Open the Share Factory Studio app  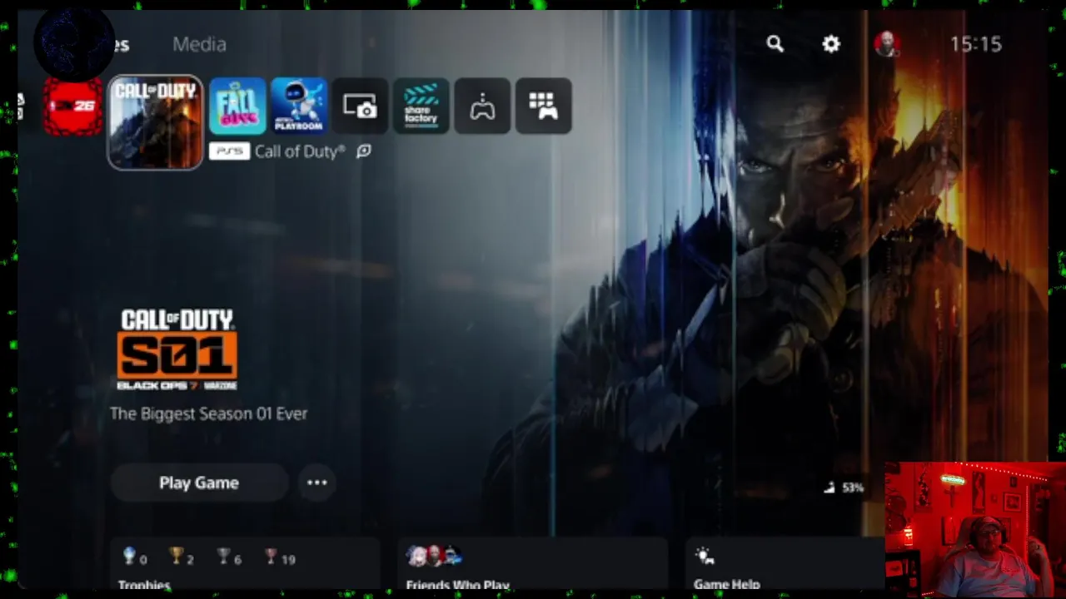click(x=421, y=106)
